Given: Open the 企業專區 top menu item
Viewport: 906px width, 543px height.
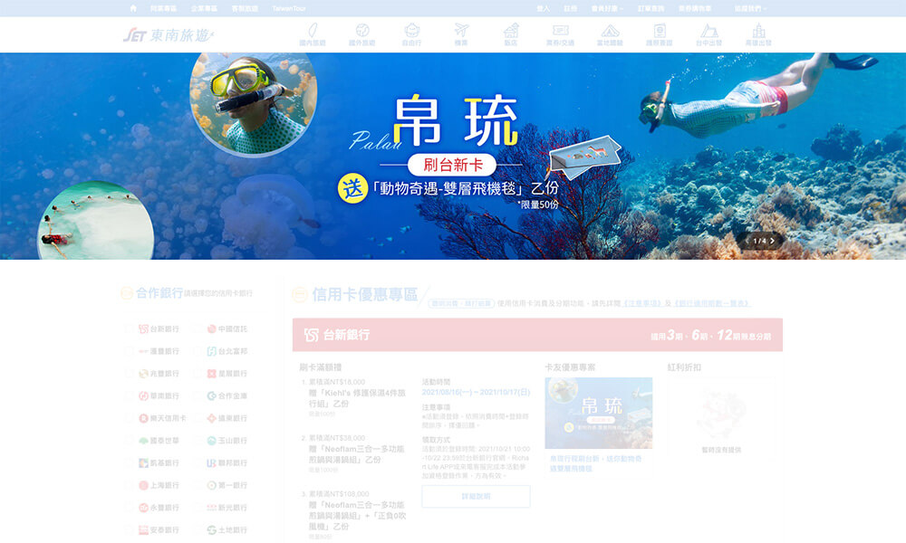Looking at the screenshot, I should tap(204, 8).
